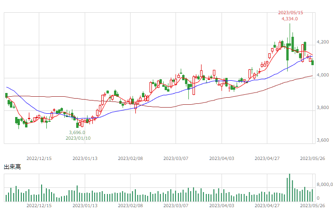The width and height of the screenshot is (333, 210).
Task: Select the 2023/04/03 date on price chart axis
Action: [222, 159]
